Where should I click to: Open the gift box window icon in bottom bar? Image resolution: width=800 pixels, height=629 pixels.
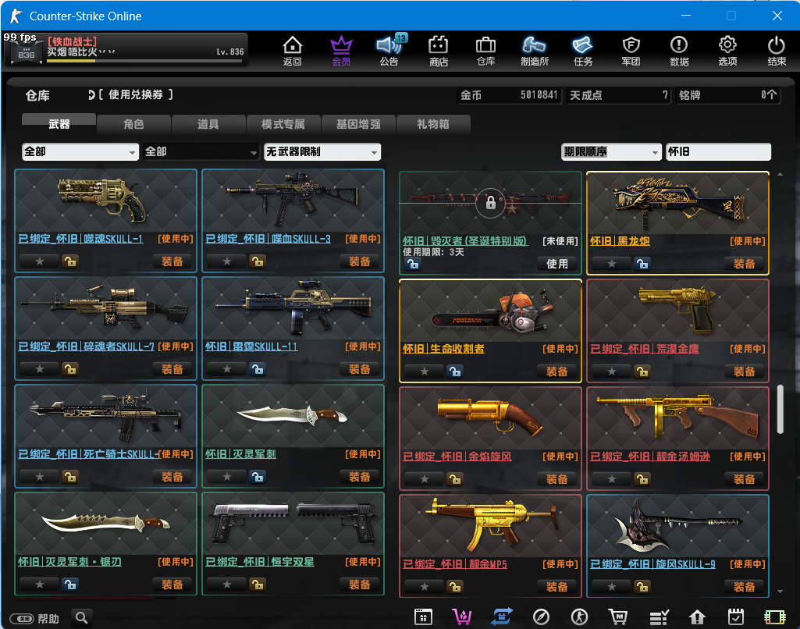coord(423,617)
